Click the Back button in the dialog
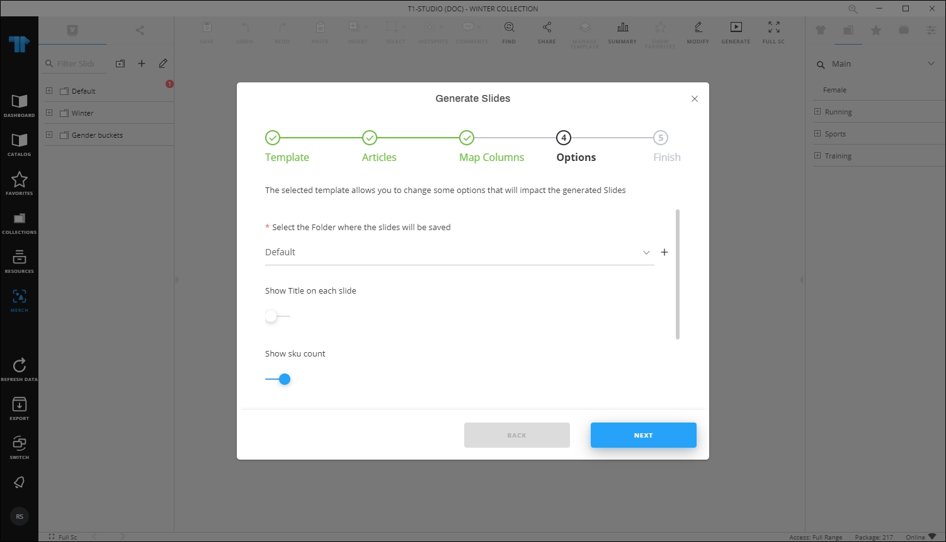Image resolution: width=946 pixels, height=542 pixels. click(516, 434)
